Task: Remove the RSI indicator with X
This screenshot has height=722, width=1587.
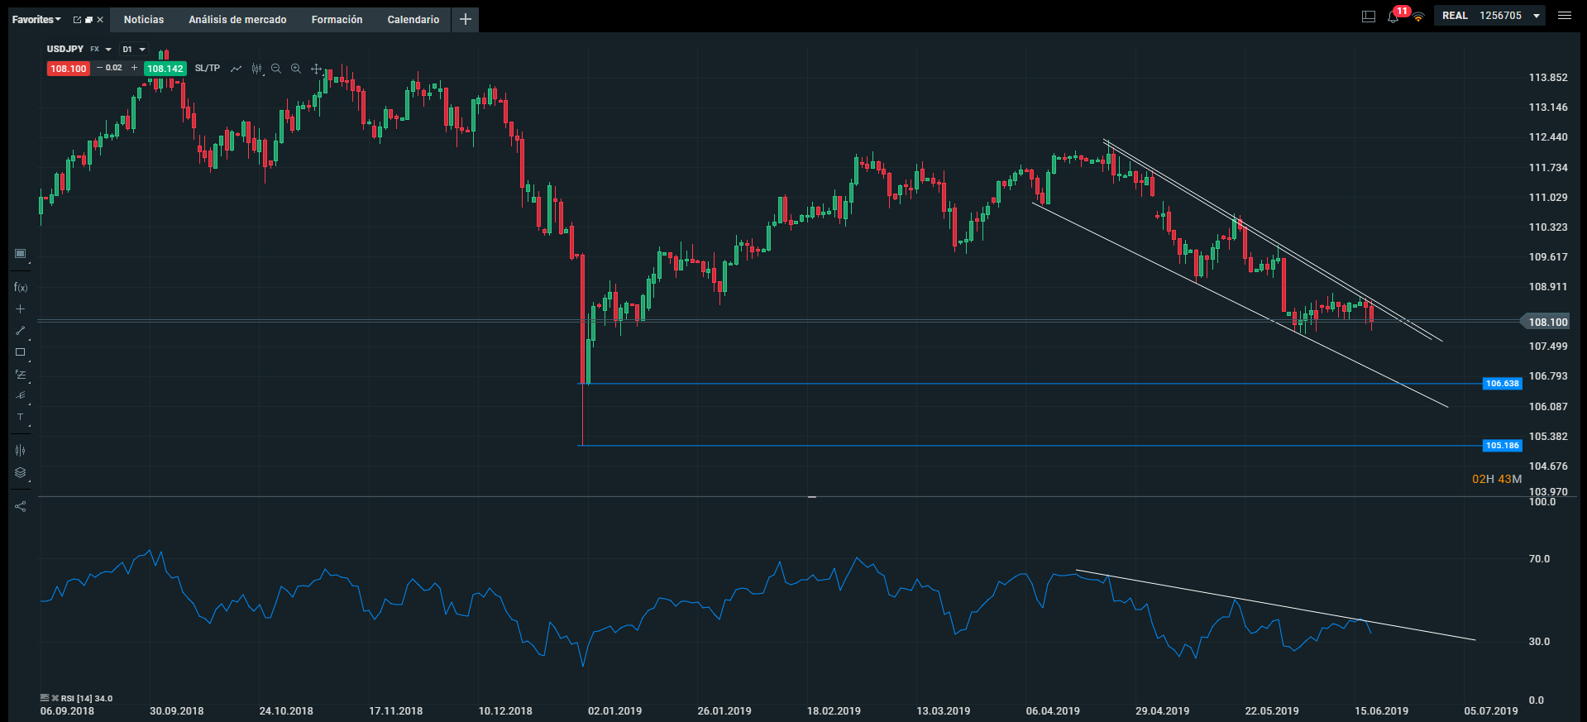Action: [55, 699]
